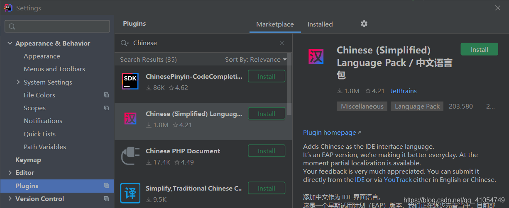
Task: Follow the IDE feedback link
Action: coord(360,179)
